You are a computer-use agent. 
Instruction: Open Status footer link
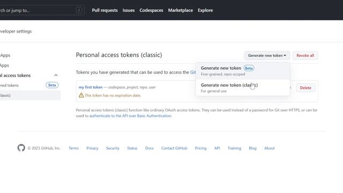132,148
